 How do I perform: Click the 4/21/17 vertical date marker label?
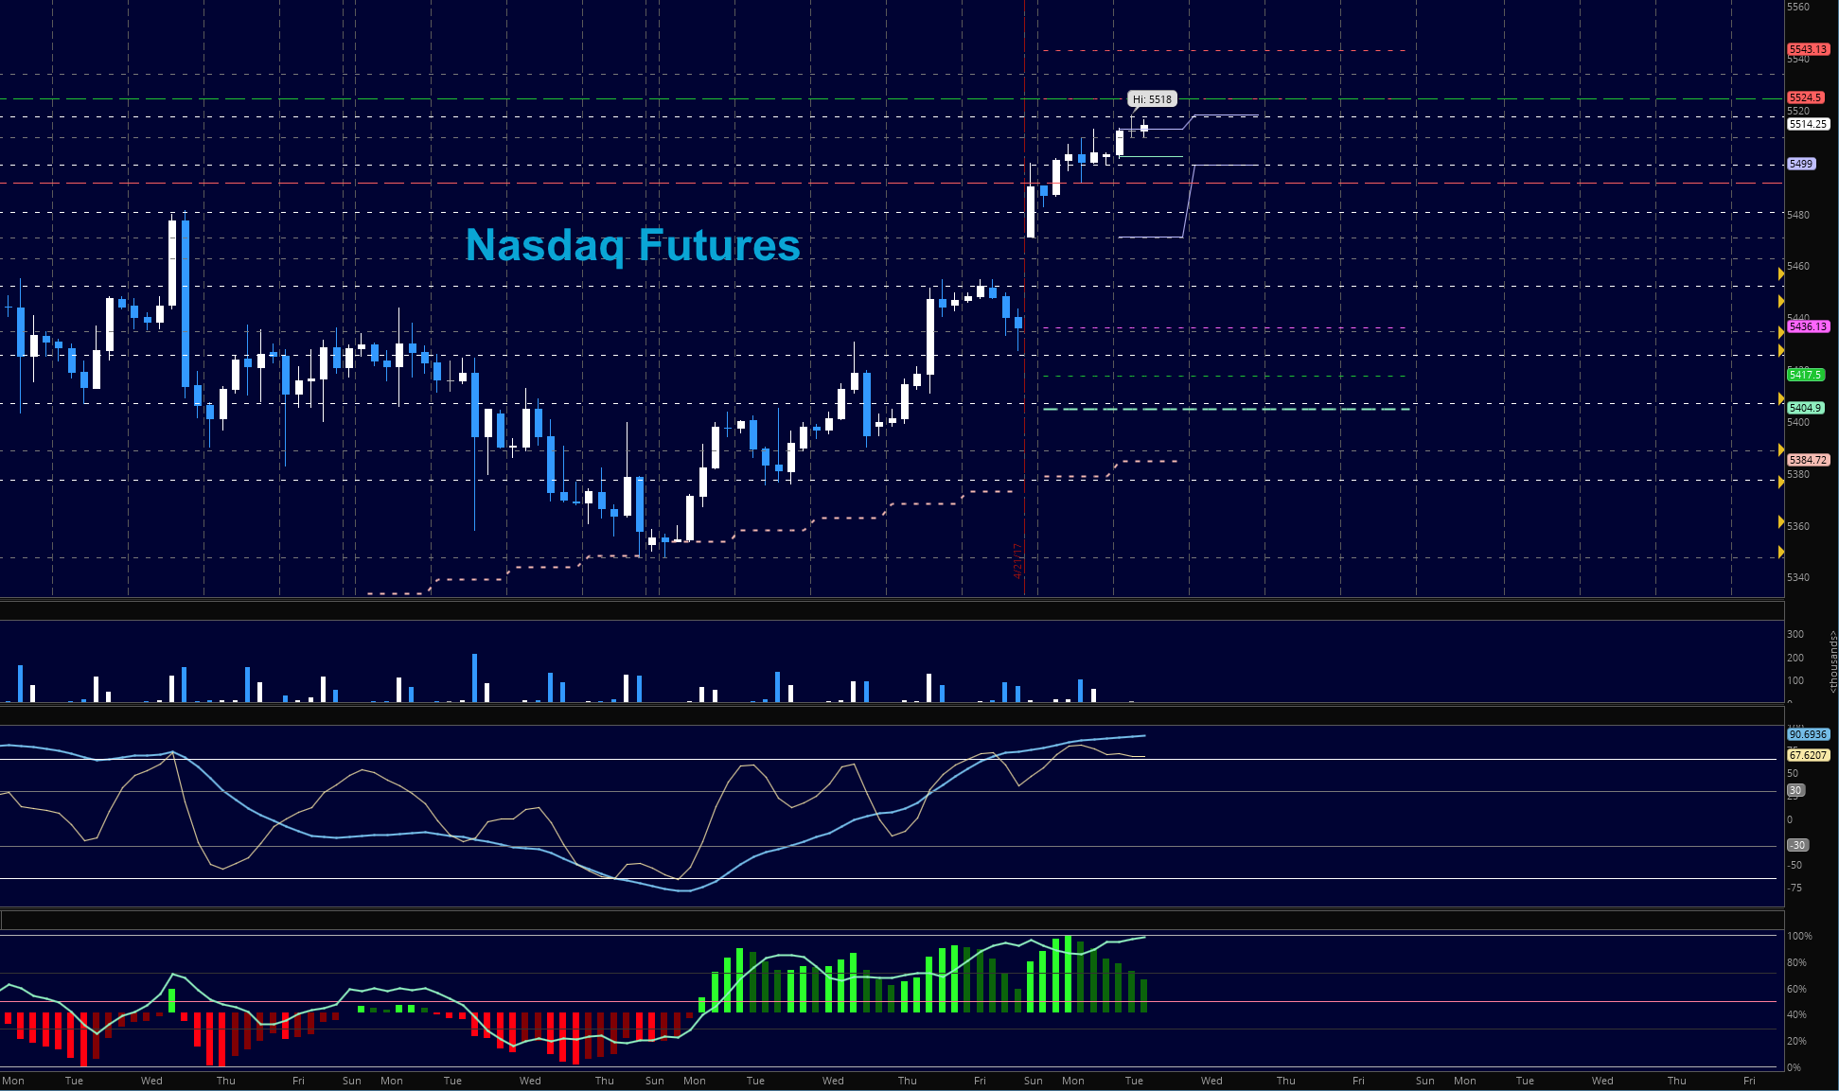pos(1018,561)
